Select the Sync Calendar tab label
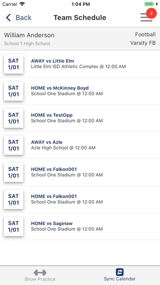Viewport: 160px width, 285px height. (x=120, y=279)
